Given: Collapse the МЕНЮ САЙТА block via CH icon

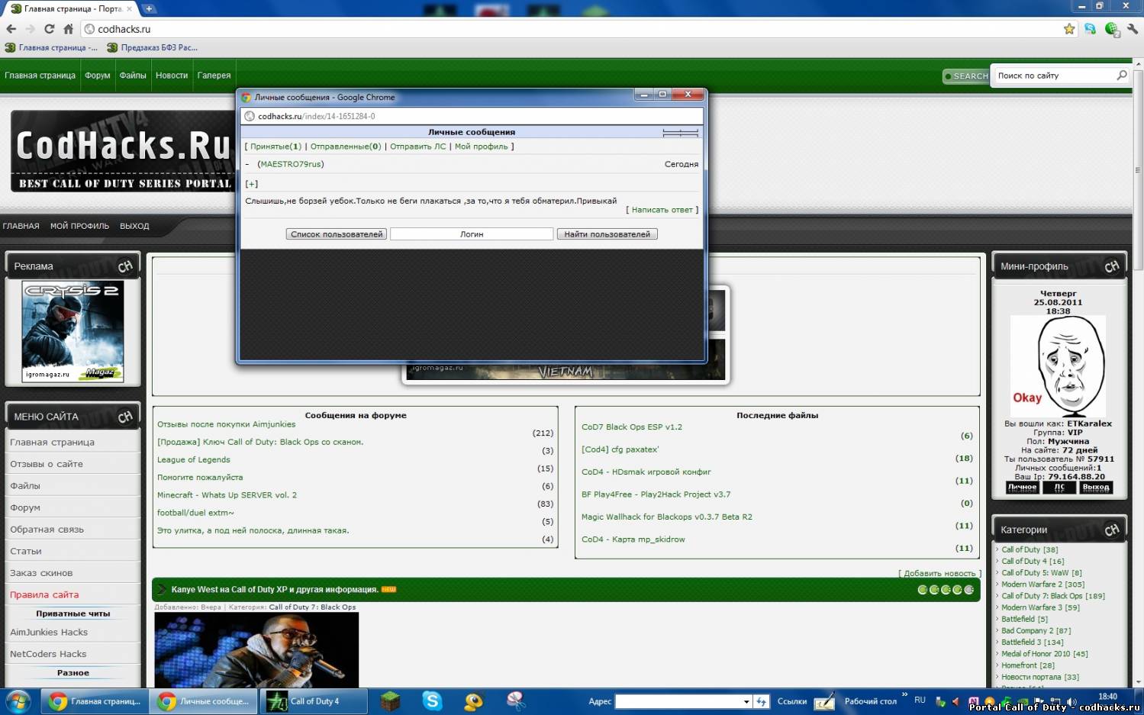Looking at the screenshot, I should coord(125,417).
